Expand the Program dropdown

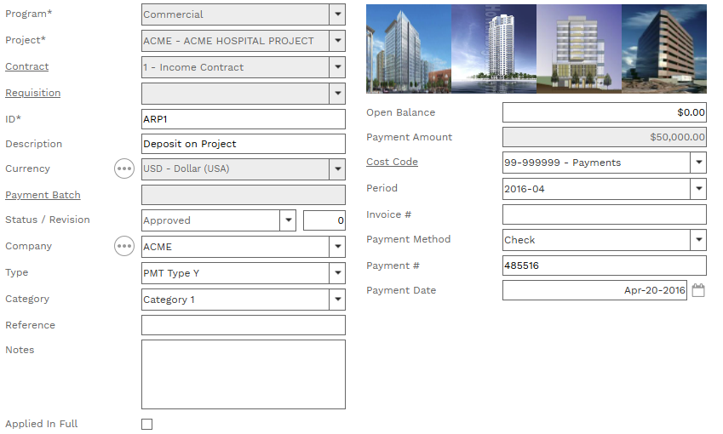(337, 14)
